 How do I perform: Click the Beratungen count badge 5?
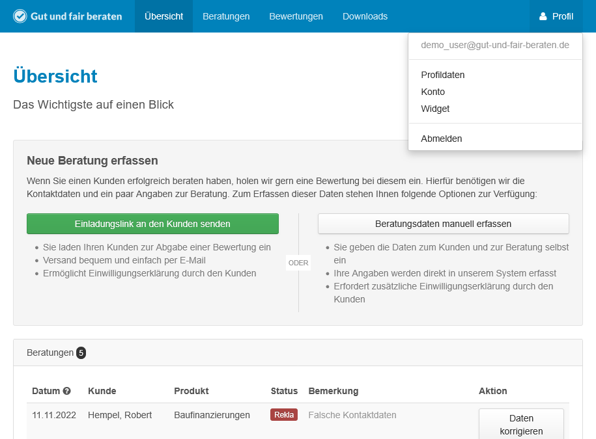81,353
